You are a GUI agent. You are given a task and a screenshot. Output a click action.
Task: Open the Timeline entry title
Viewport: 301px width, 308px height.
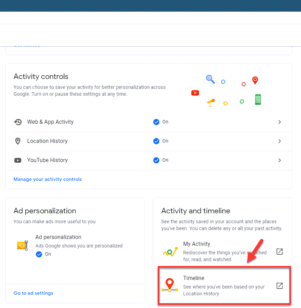click(x=194, y=278)
